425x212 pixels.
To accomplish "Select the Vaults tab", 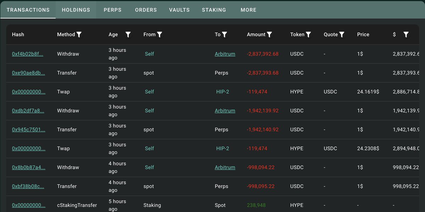I will [179, 10].
